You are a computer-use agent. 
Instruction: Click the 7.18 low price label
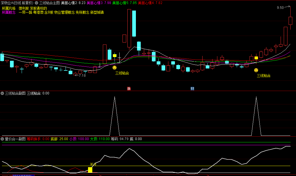pyautogui.click(x=82, y=76)
